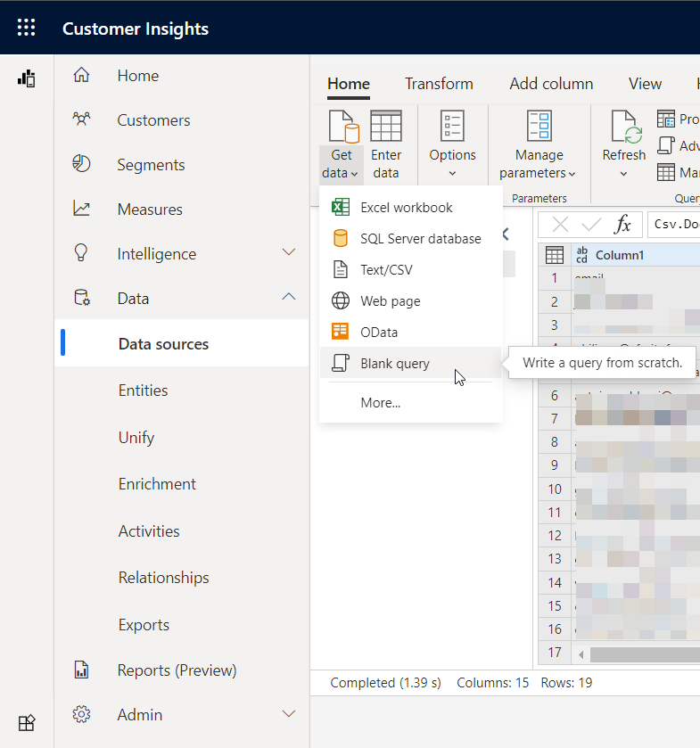This screenshot has width=700, height=748.
Task: Click the horizontal scrollbar left arrow
Action: click(x=581, y=655)
